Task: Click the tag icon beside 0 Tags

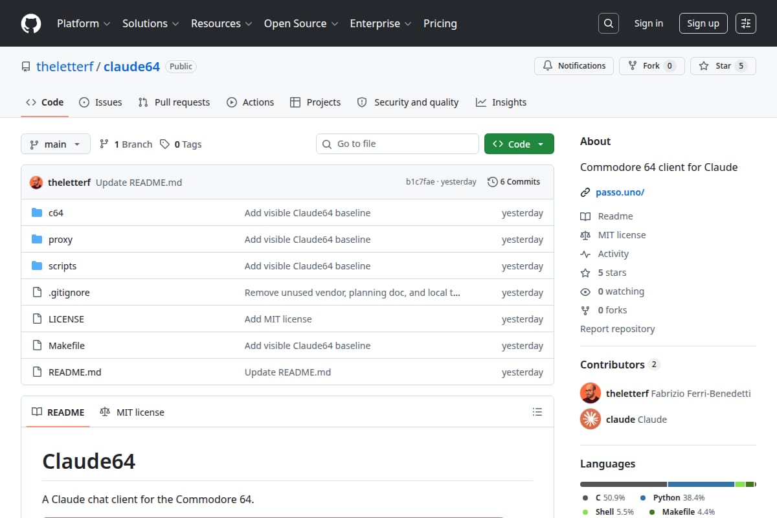Action: (165, 144)
